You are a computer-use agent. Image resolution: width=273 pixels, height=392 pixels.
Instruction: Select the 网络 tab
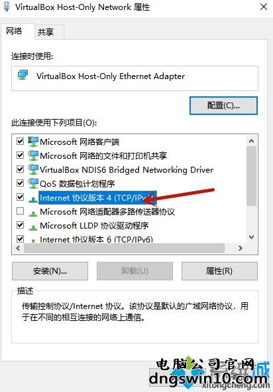(14, 31)
